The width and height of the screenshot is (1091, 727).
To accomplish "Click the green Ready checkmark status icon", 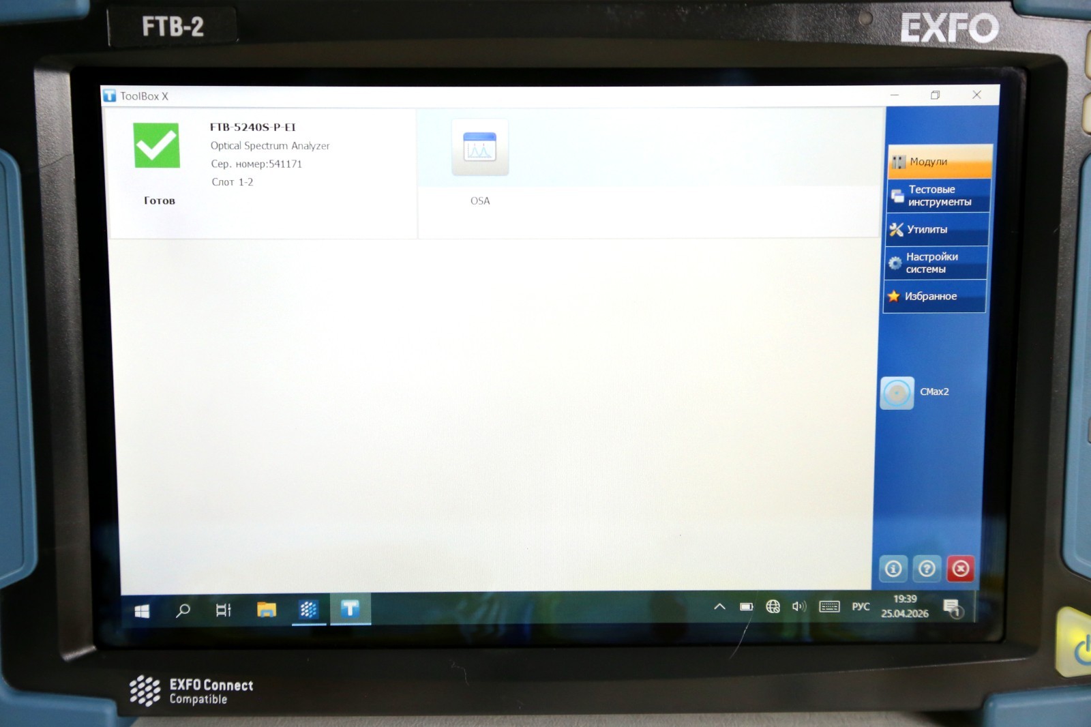I will click(157, 145).
